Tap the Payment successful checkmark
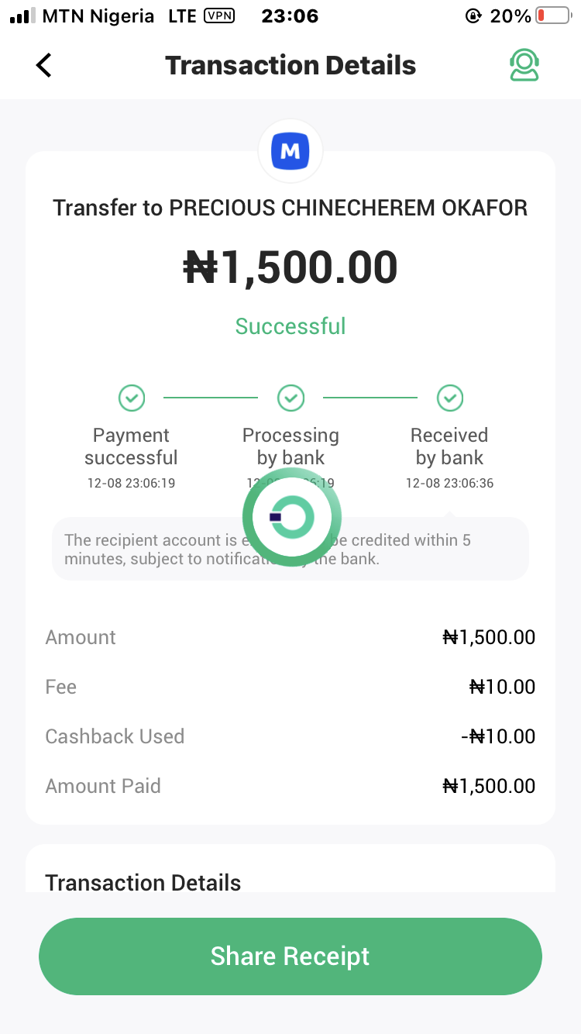The image size is (581, 1034). pos(132,398)
